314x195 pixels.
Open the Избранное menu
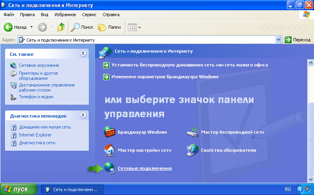pos(65,15)
